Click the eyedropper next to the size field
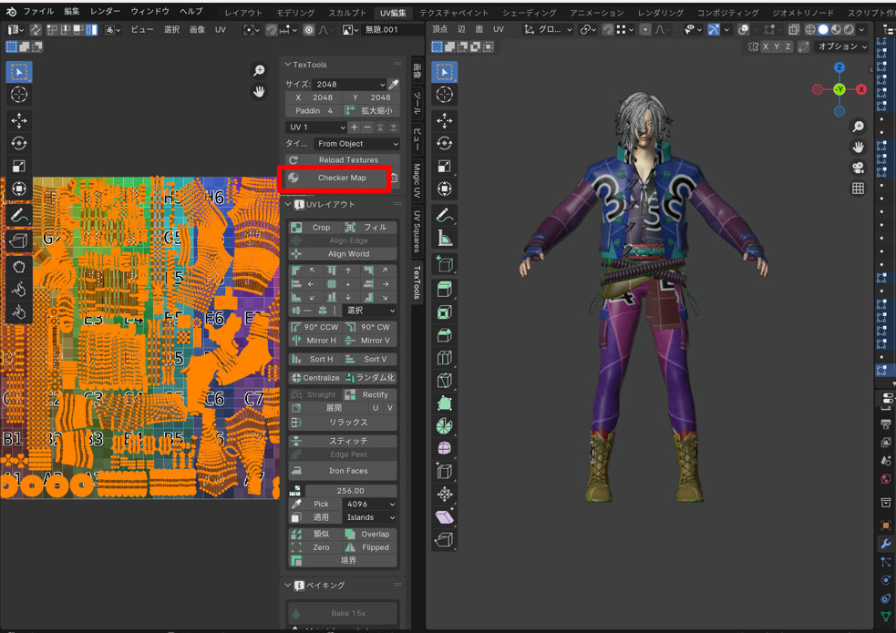896x633 pixels. (x=394, y=84)
